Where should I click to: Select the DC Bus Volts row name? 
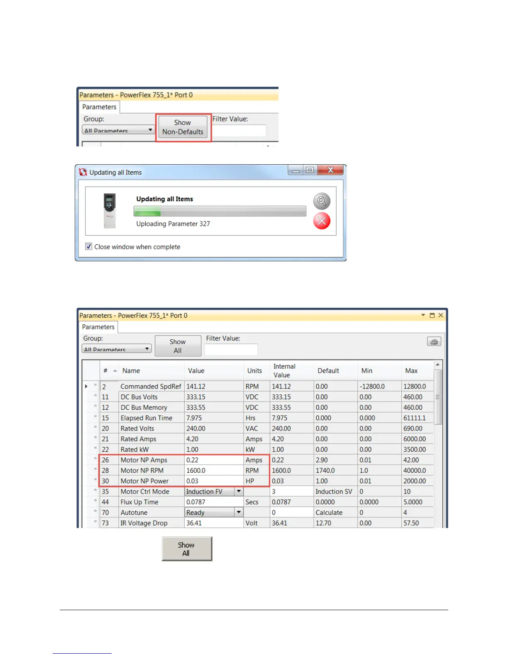pos(139,397)
